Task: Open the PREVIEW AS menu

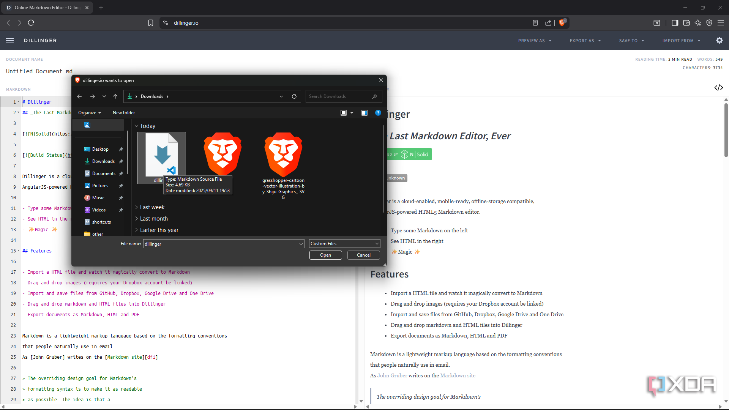Action: (x=535, y=41)
